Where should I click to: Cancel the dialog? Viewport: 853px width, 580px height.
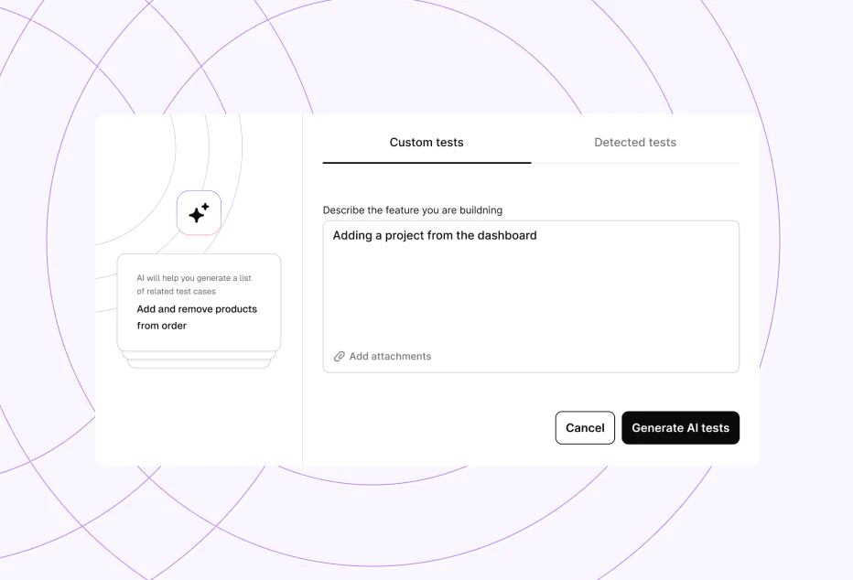pos(585,428)
